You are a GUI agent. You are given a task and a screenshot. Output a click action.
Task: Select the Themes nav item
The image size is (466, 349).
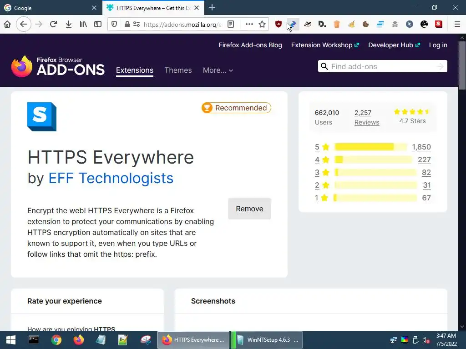click(178, 70)
